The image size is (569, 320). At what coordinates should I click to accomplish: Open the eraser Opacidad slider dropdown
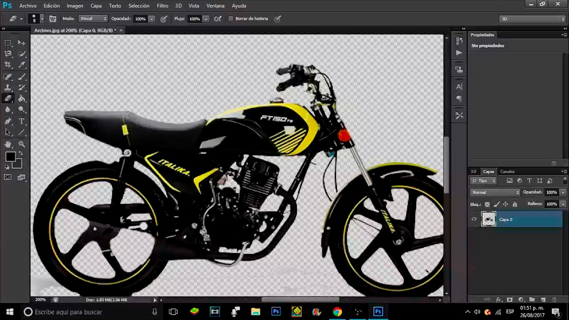tap(152, 19)
